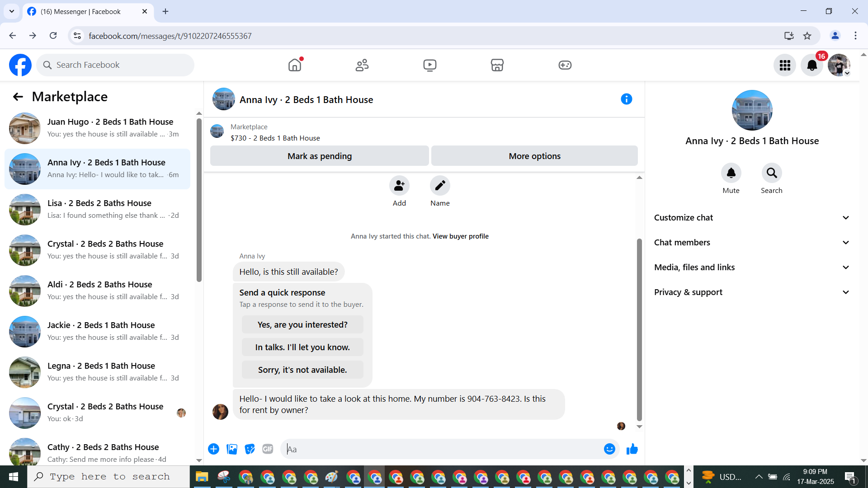Image resolution: width=868 pixels, height=488 pixels.
Task: Open Crystal conversation saying 'You: ok'
Action: 97,413
